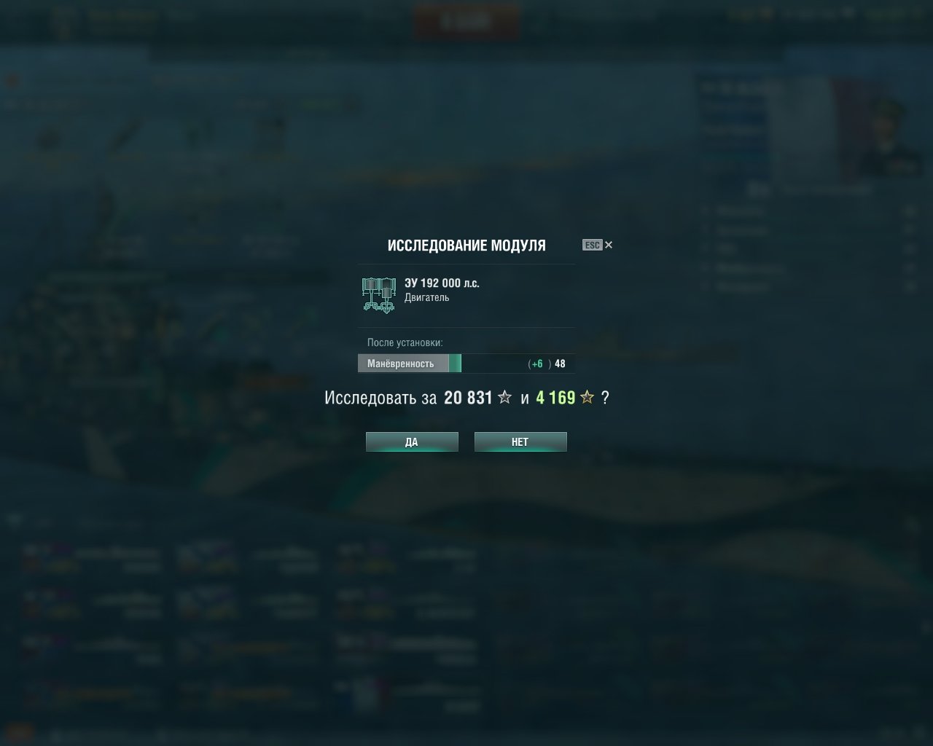Click the grey ship XP star icon
The width and height of the screenshot is (933, 746).
click(504, 397)
